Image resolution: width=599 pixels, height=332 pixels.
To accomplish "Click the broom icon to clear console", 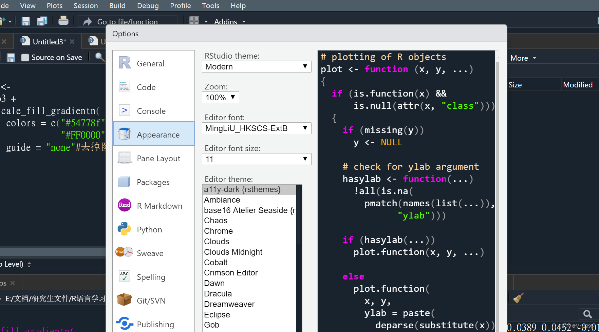I will click(518, 297).
